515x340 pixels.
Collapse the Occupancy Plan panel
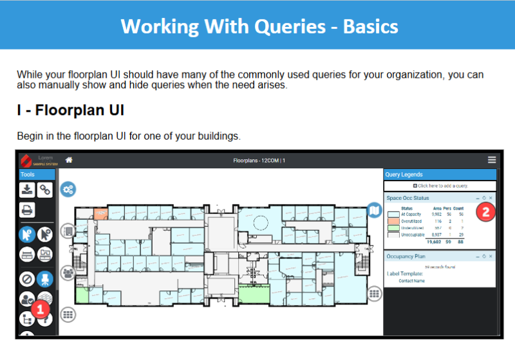click(x=477, y=256)
